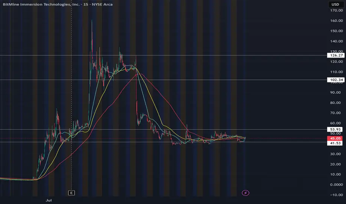Image resolution: width=346 pixels, height=204 pixels.
Task: Click the 120.00 price axis label
Action: click(336, 62)
